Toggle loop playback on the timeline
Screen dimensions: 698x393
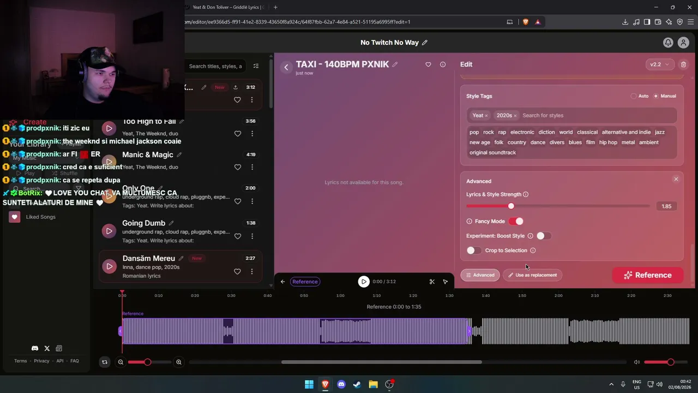coord(105,362)
